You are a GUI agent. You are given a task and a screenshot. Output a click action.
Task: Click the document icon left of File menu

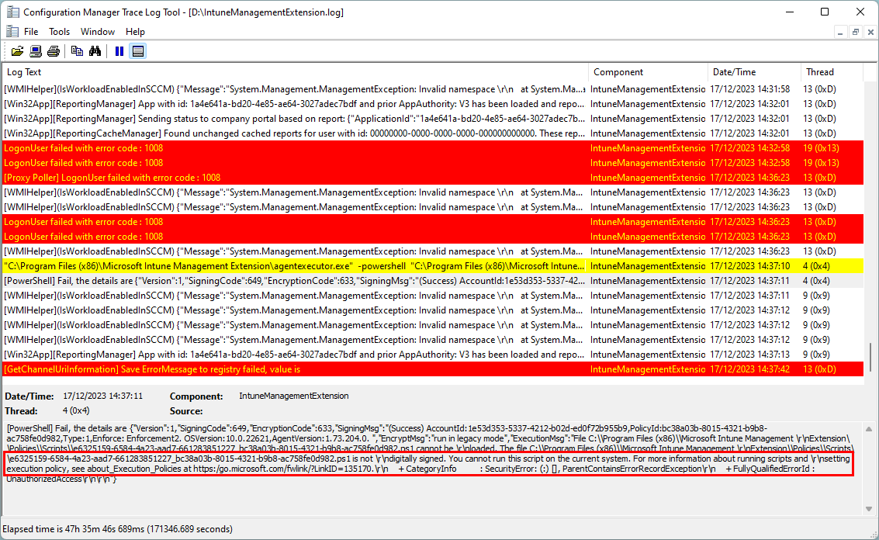click(x=11, y=32)
